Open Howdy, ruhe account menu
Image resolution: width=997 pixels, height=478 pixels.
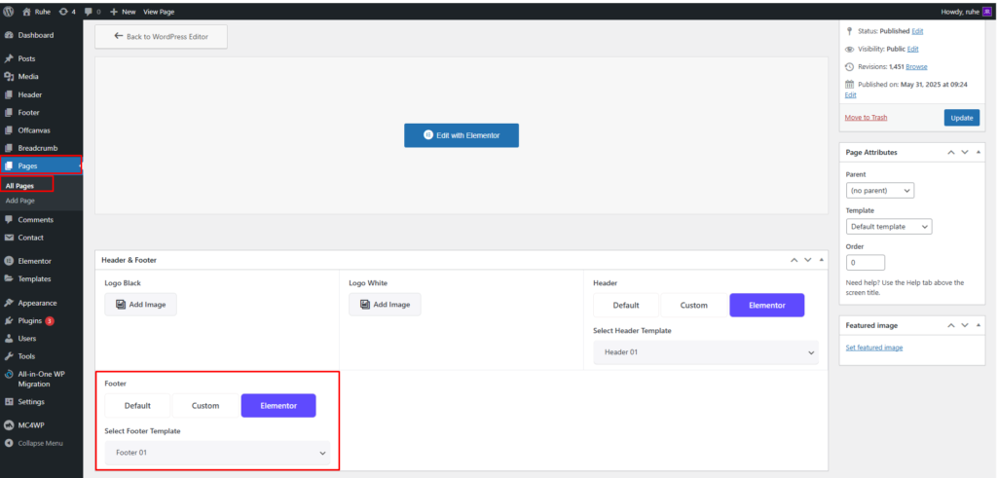point(966,12)
